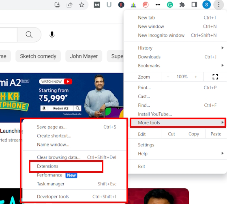Viewport: 227px width, 204px height.
Task: Select Create shortcut... in submenu
Action: (x=75, y=136)
